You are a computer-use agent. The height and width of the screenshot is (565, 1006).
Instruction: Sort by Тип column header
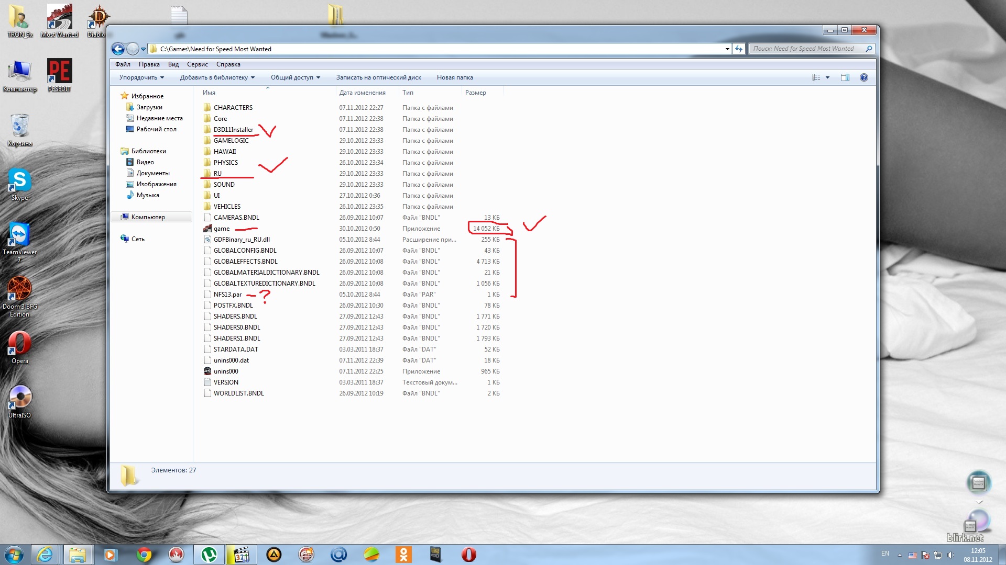coord(408,93)
